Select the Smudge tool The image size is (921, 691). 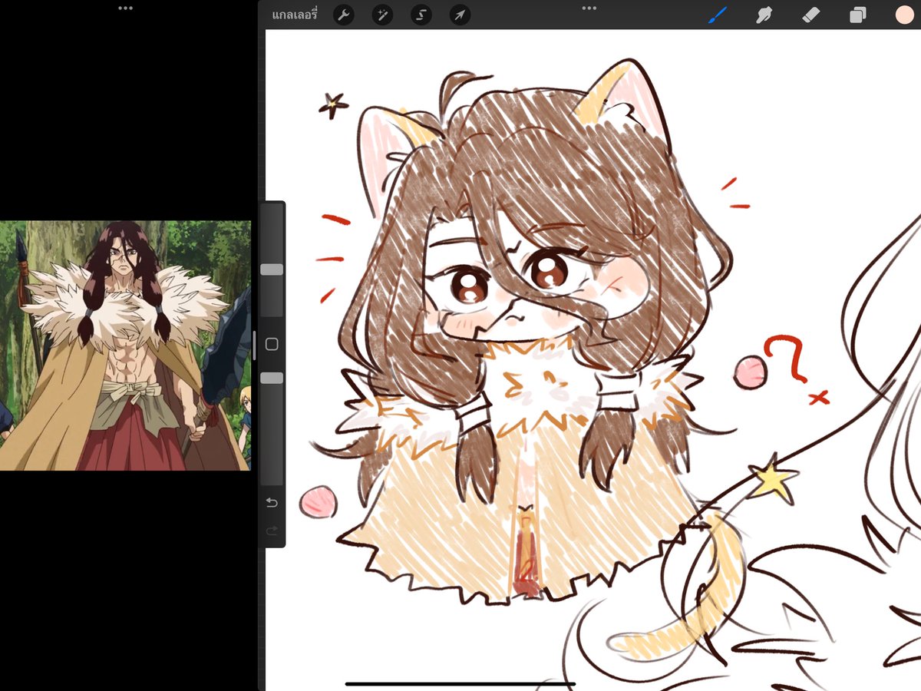pos(764,15)
